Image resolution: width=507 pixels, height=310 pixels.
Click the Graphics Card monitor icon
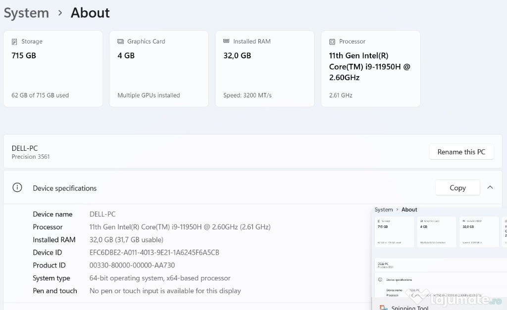(120, 42)
